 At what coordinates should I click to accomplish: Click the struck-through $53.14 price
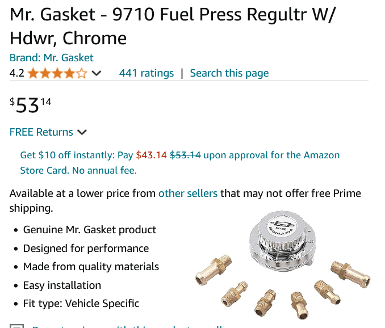pyautogui.click(x=186, y=155)
